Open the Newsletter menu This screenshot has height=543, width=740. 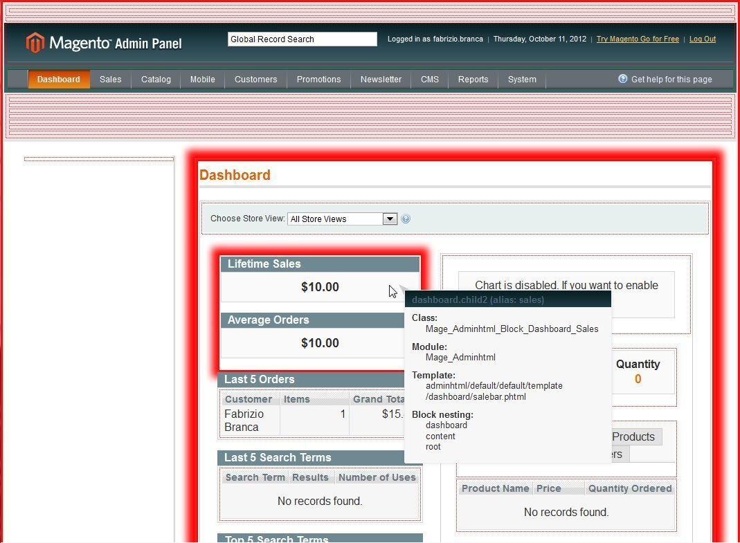(381, 80)
